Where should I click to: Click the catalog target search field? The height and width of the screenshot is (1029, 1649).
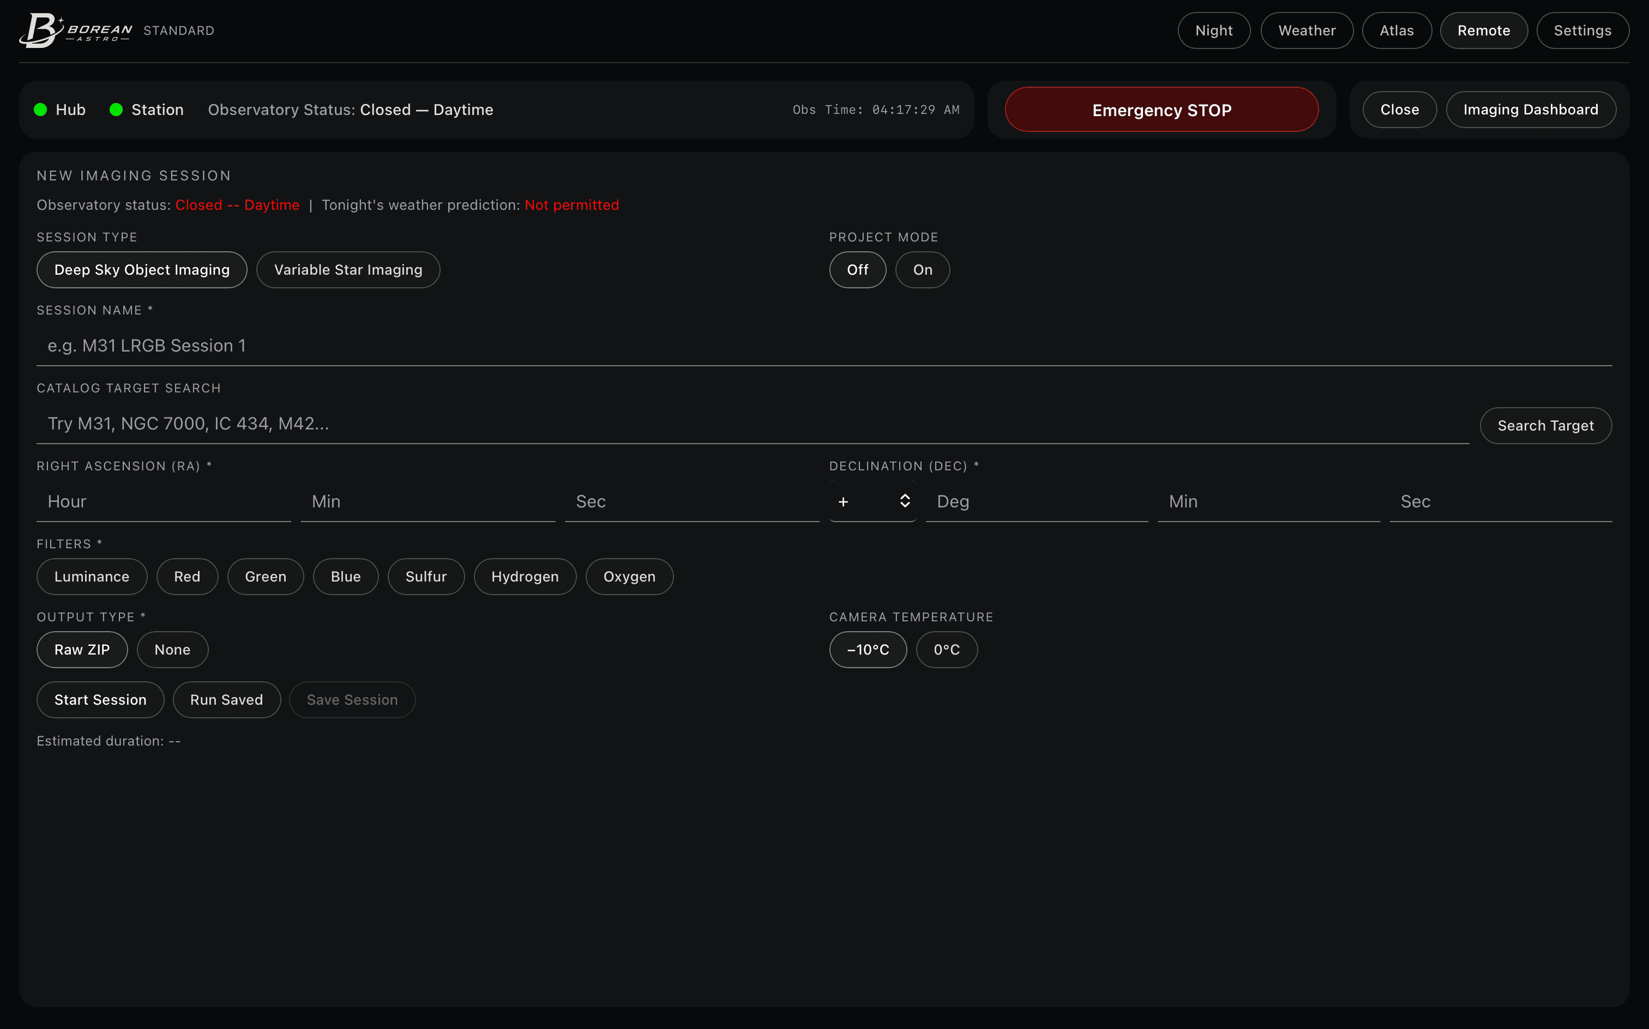point(753,424)
